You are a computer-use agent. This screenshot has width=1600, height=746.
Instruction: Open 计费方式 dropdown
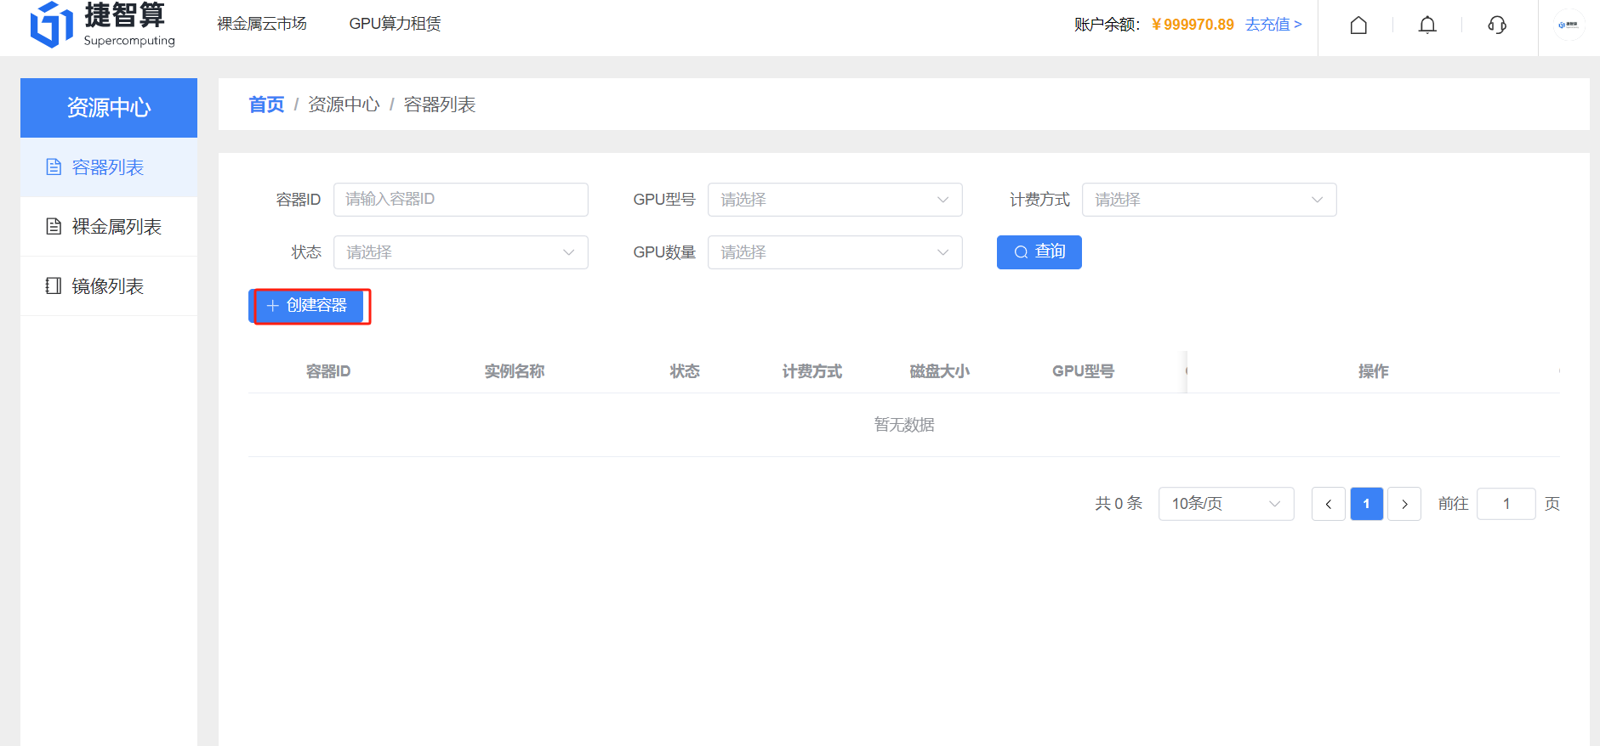pos(1210,200)
